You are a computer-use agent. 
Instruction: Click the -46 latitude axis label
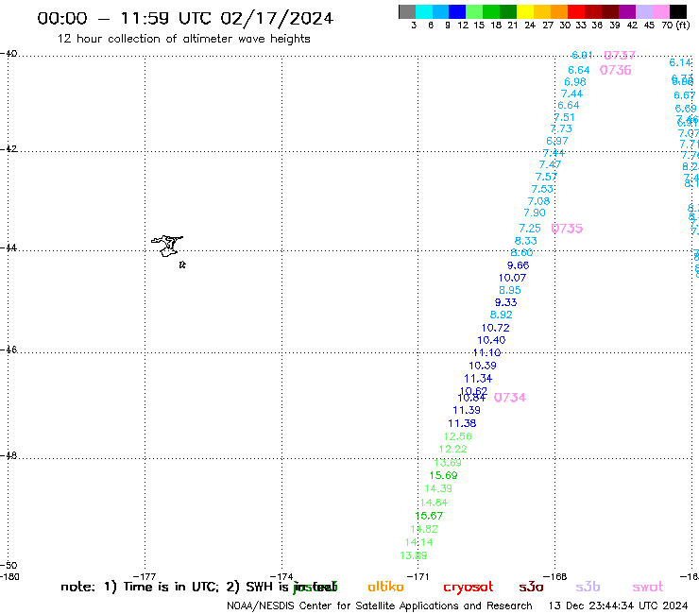9,350
